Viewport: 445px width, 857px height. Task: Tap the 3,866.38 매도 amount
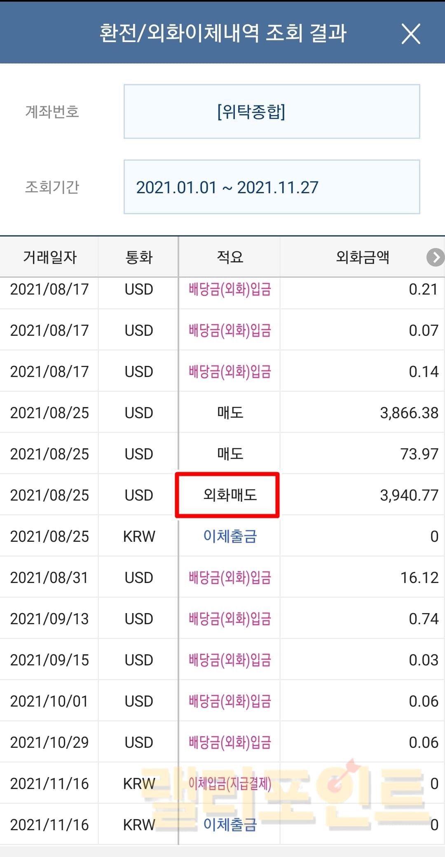click(409, 413)
